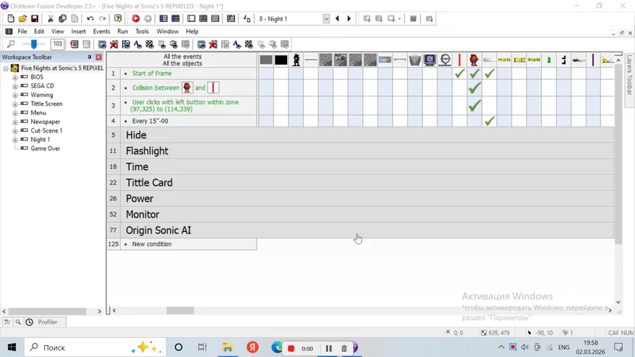Click red line checkmark in Start of Frame row
635x357 pixels.
point(459,73)
